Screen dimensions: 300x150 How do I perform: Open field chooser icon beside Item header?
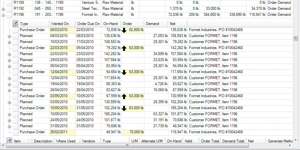[x=10, y=141]
